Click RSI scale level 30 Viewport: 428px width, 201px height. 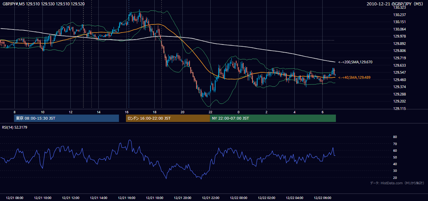[395, 171]
